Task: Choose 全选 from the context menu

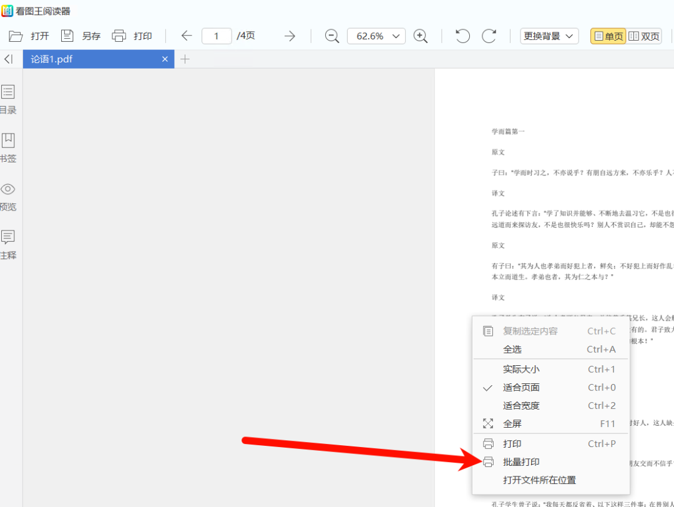Action: click(x=513, y=349)
